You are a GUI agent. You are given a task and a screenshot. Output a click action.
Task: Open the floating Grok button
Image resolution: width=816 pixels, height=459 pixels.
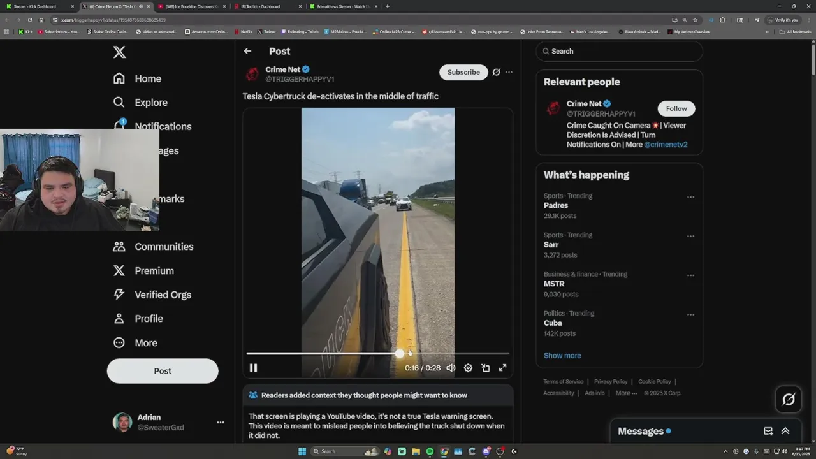(x=789, y=400)
